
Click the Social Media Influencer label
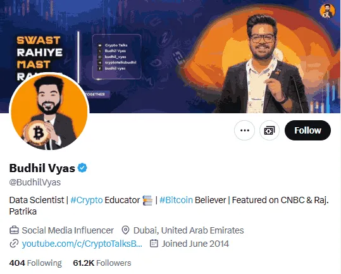(x=68, y=230)
